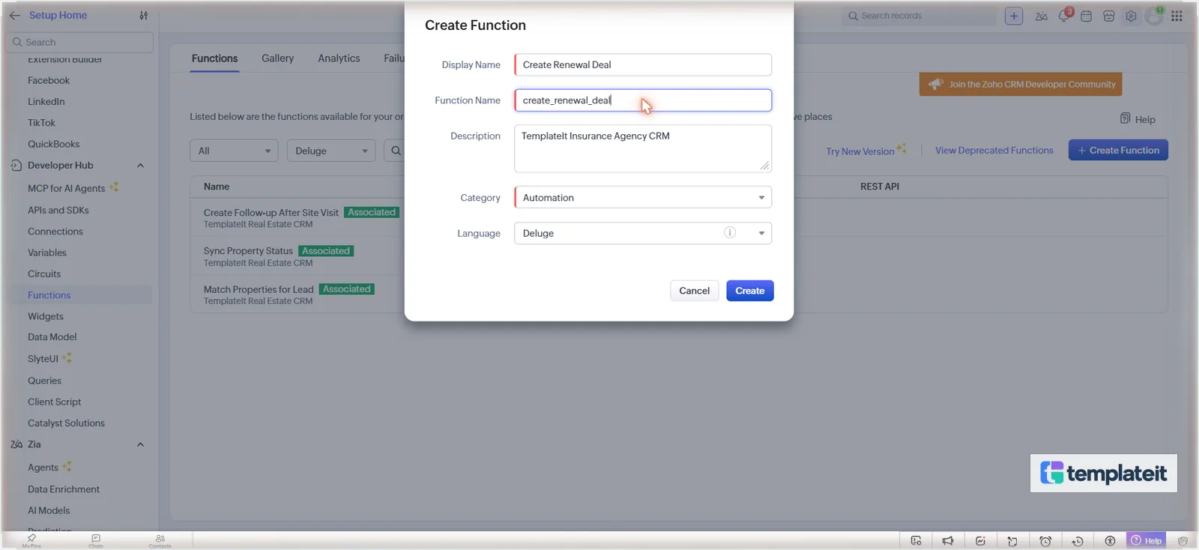Open Chats in bottom bar

pos(96,540)
